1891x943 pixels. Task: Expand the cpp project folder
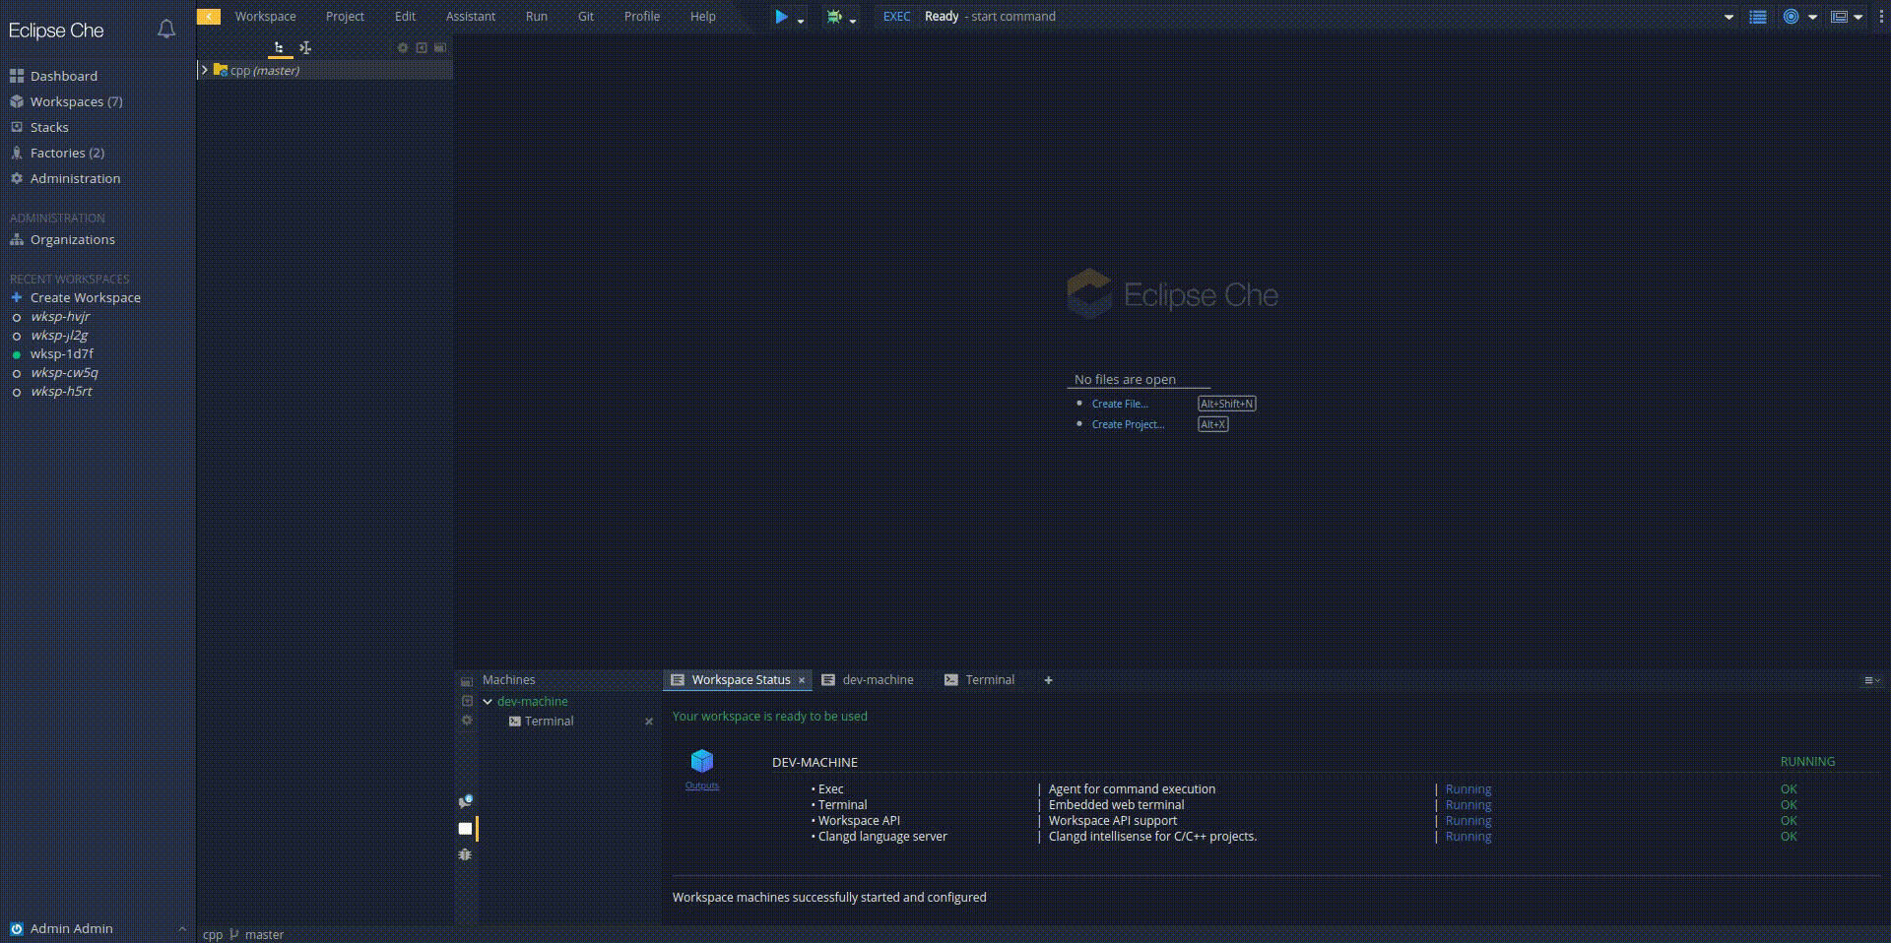tap(204, 70)
